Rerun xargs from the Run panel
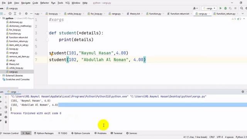The height and width of the screenshot is (139, 247). coord(1,97)
